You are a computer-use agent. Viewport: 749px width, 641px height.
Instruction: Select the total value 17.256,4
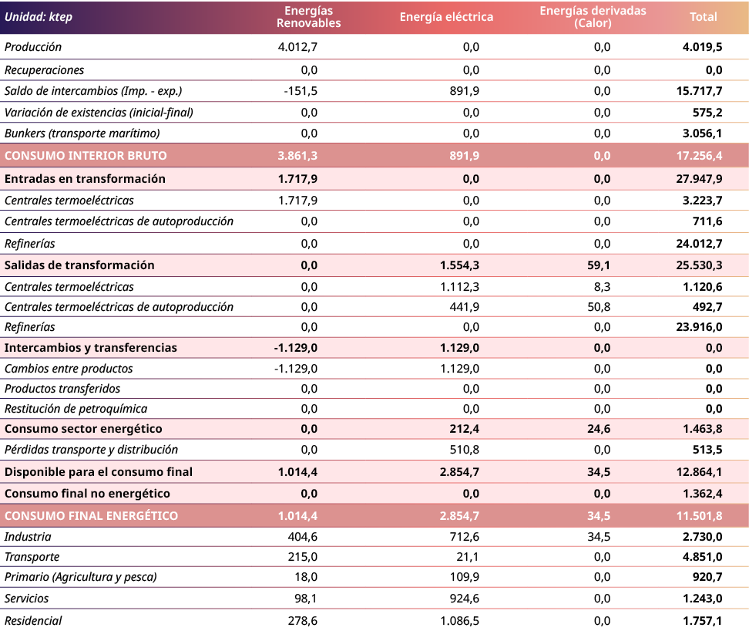point(698,156)
